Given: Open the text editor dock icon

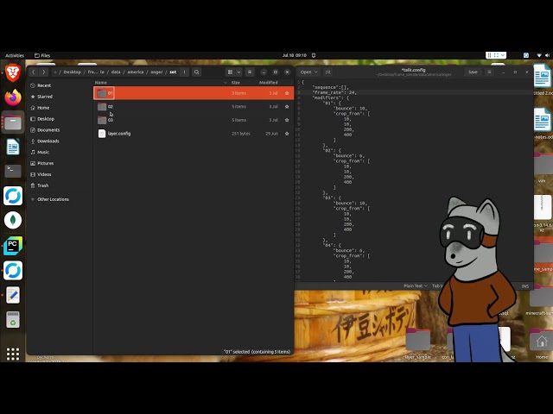Looking at the screenshot, I should 13,295.
